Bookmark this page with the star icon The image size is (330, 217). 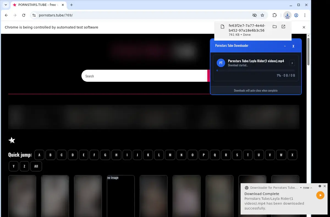(262, 15)
